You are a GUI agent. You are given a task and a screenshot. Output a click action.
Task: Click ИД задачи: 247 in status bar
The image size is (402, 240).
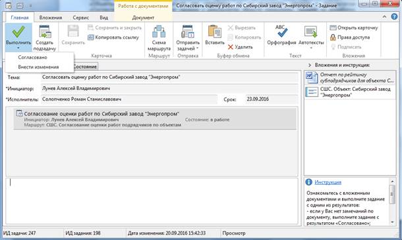coord(20,233)
